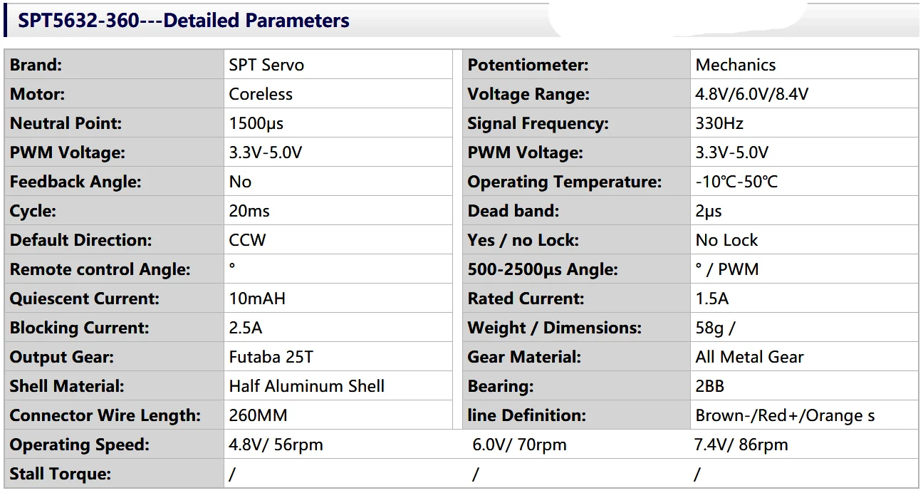This screenshot has height=493, width=923.
Task: Click the 2.5A blocking current value
Action: [x=246, y=328]
